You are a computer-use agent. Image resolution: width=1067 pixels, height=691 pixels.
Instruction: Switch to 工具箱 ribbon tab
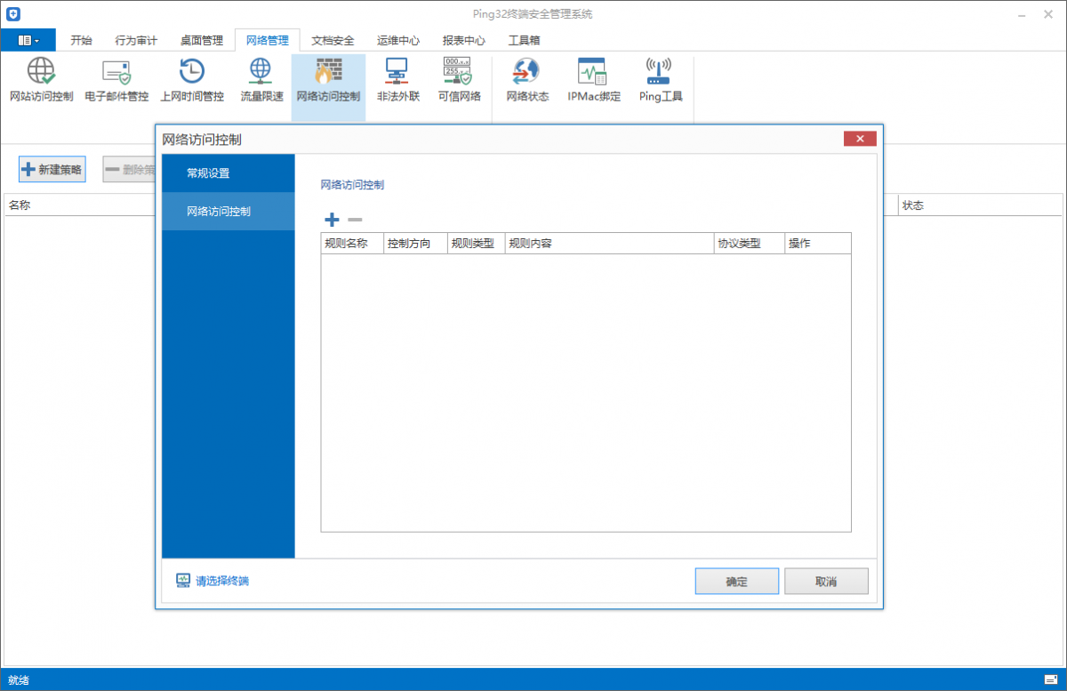coord(524,40)
